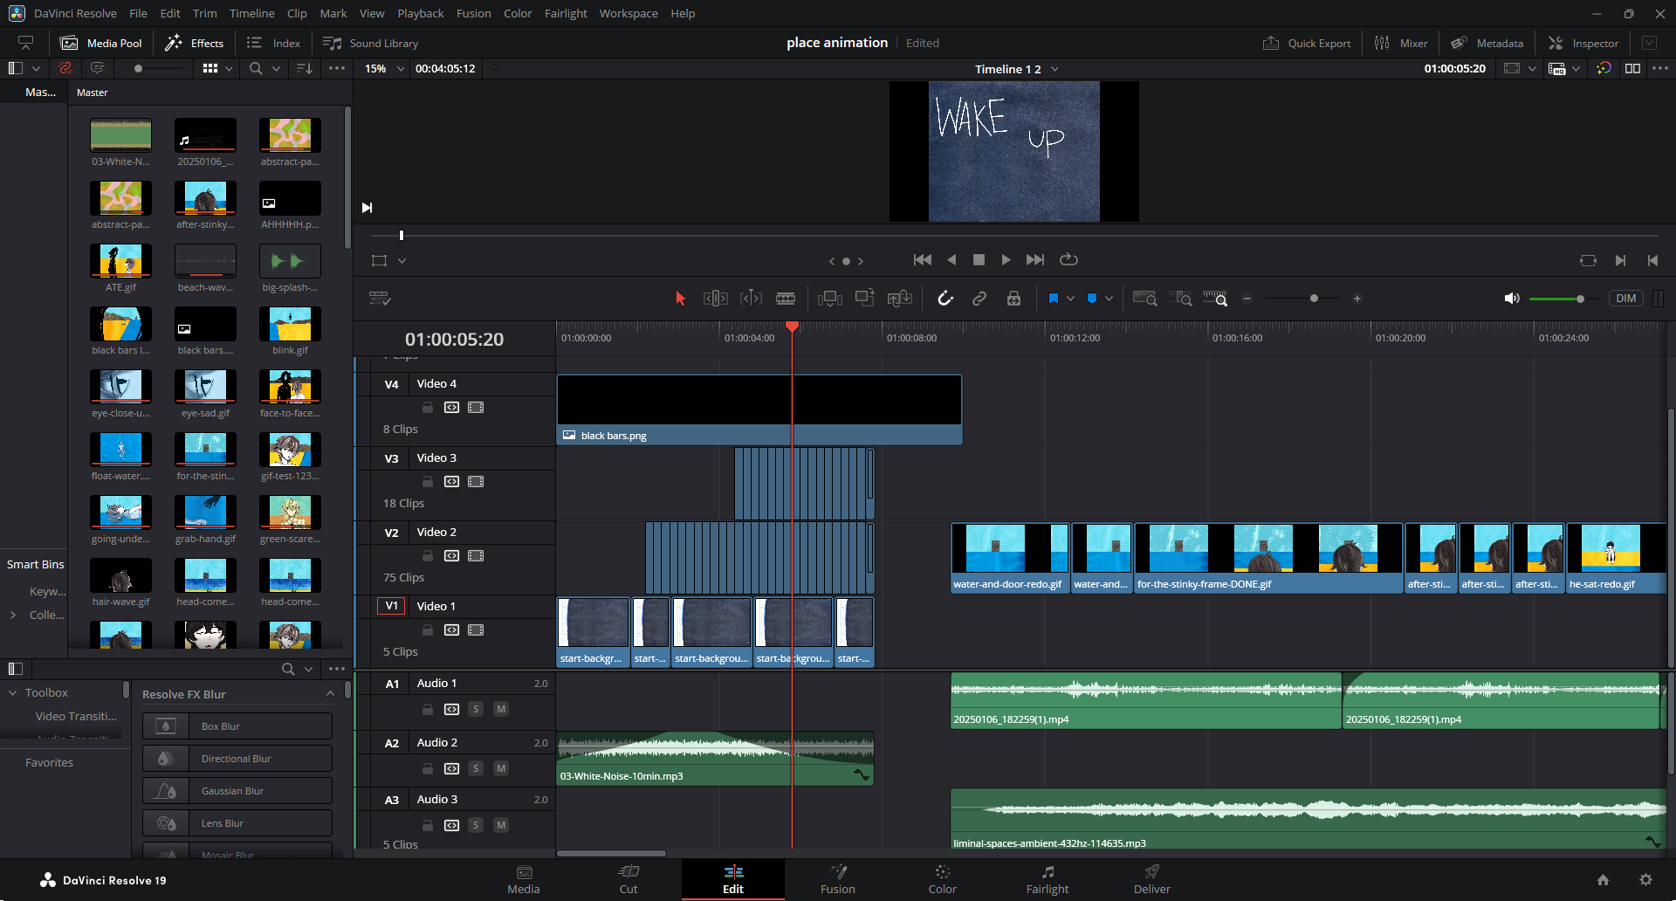Toggle the DIM audio button

pyautogui.click(x=1625, y=299)
